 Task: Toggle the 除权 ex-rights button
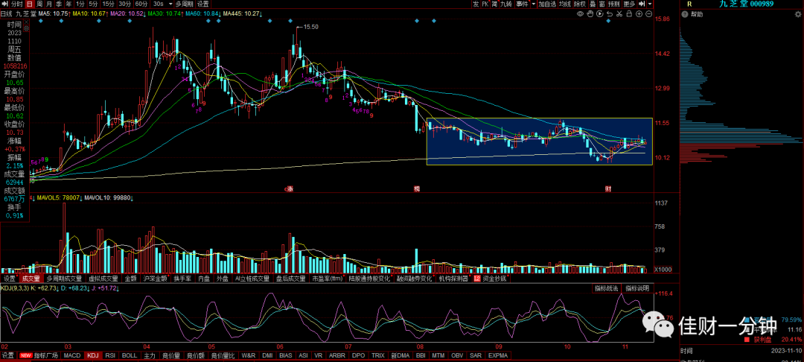(579, 4)
